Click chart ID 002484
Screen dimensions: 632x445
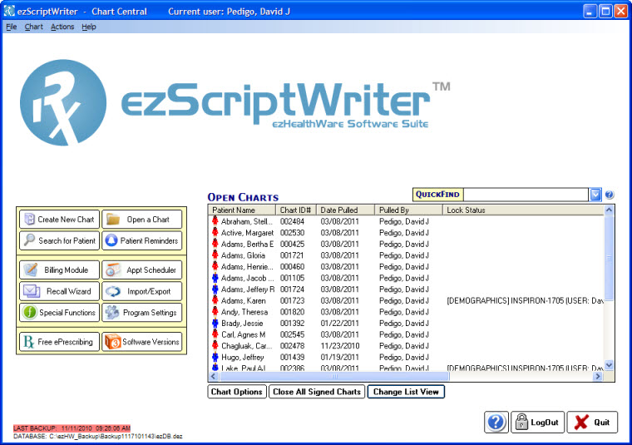point(292,221)
